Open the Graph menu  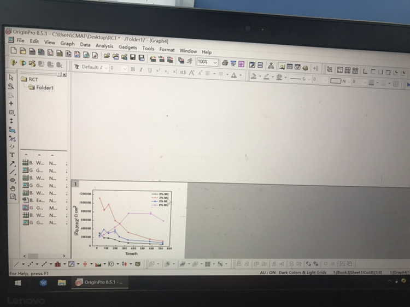(67, 43)
